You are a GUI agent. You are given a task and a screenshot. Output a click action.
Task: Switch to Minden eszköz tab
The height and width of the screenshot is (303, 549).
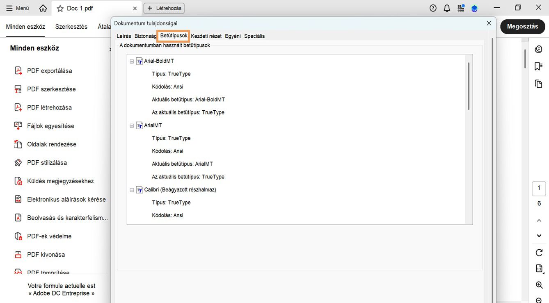point(25,27)
